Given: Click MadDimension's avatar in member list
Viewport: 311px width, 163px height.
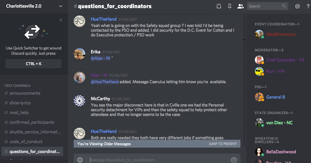Looking at the screenshot, I should pyautogui.click(x=259, y=34).
